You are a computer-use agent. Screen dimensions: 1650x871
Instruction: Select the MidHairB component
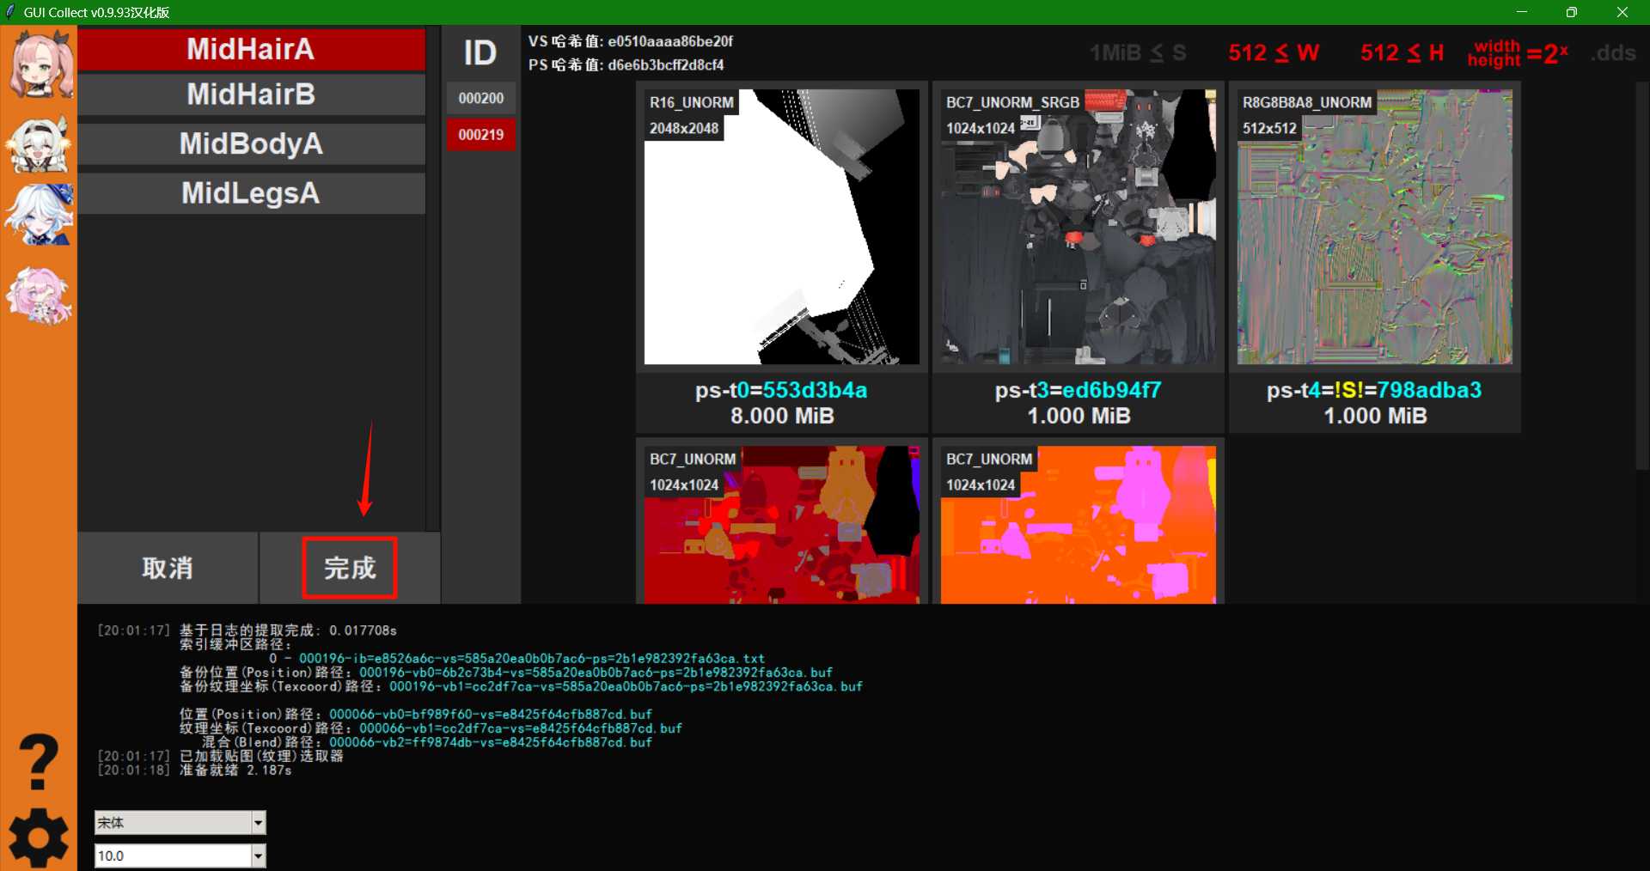point(251,94)
